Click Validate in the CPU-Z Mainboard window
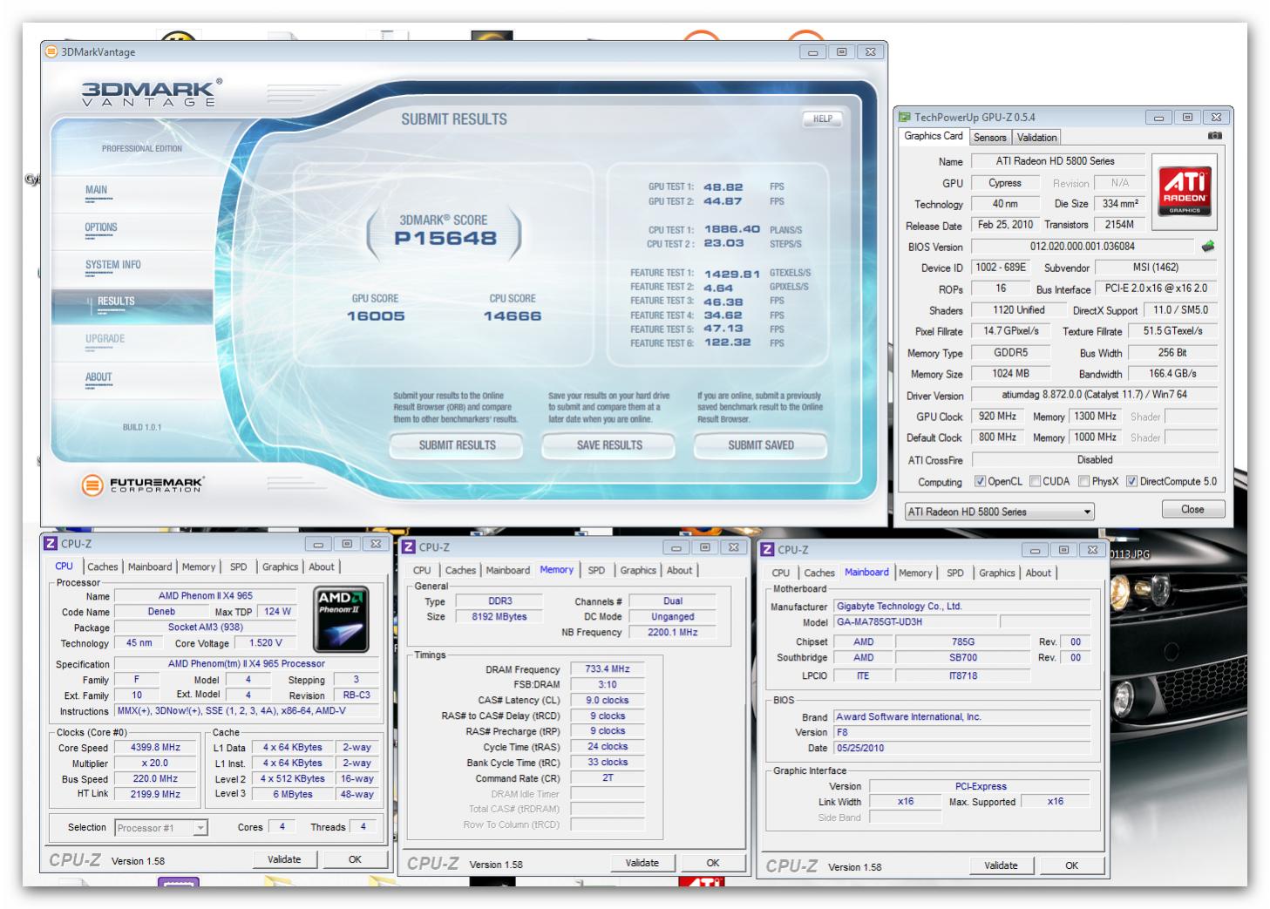Viewport: 1270px width, 909px height. pyautogui.click(x=1001, y=865)
